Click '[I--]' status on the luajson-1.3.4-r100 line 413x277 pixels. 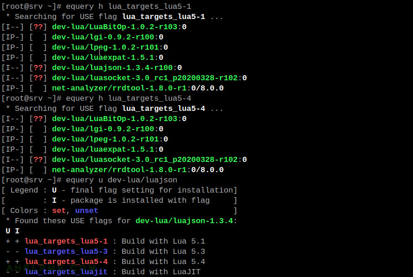tap(13, 68)
